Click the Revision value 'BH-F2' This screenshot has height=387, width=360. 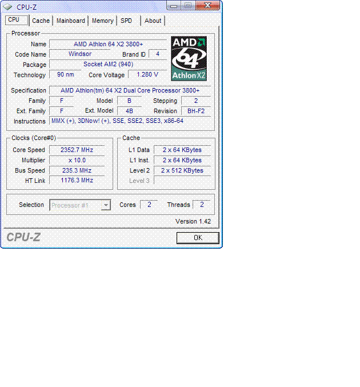click(x=196, y=111)
